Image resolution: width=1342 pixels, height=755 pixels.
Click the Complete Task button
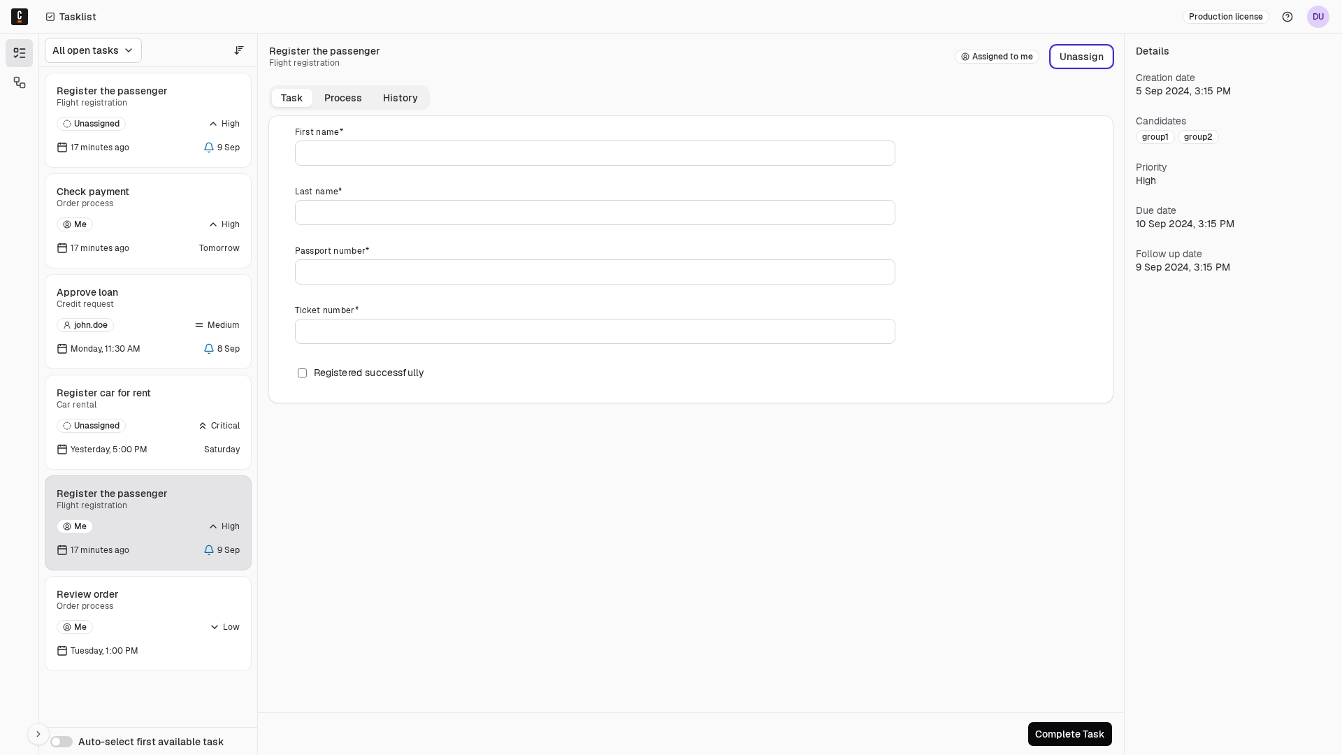pos(1069,734)
